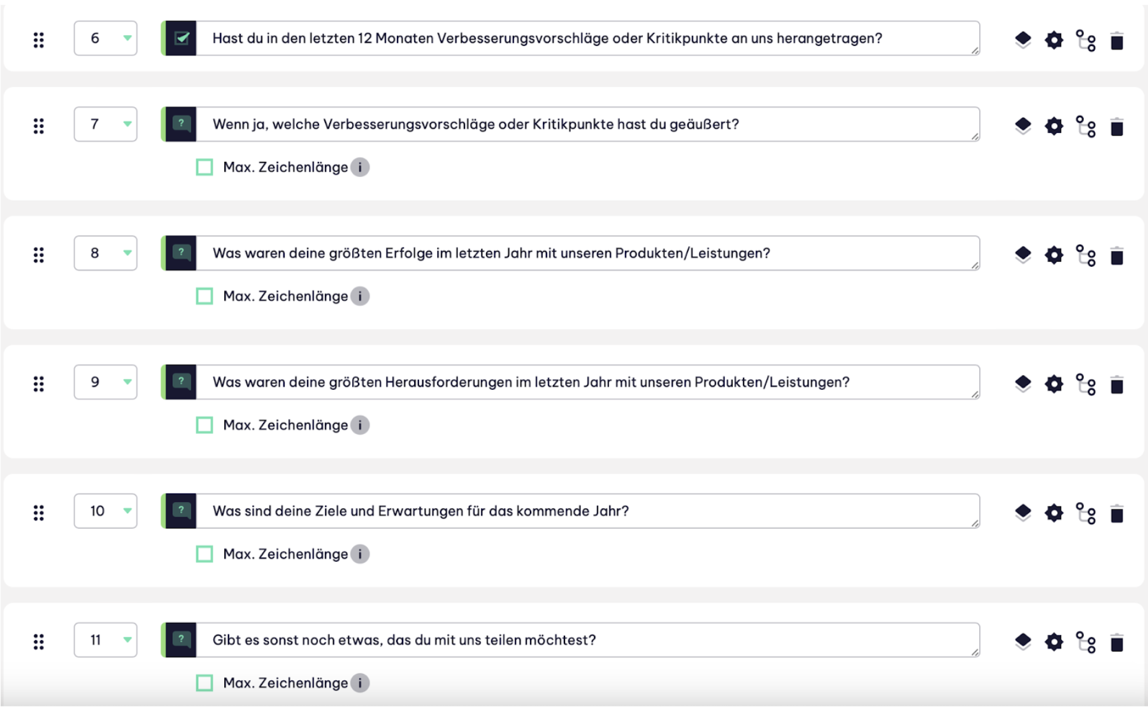This screenshot has width=1148, height=707.
Task: Open settings gear for question 11
Action: coord(1054,641)
